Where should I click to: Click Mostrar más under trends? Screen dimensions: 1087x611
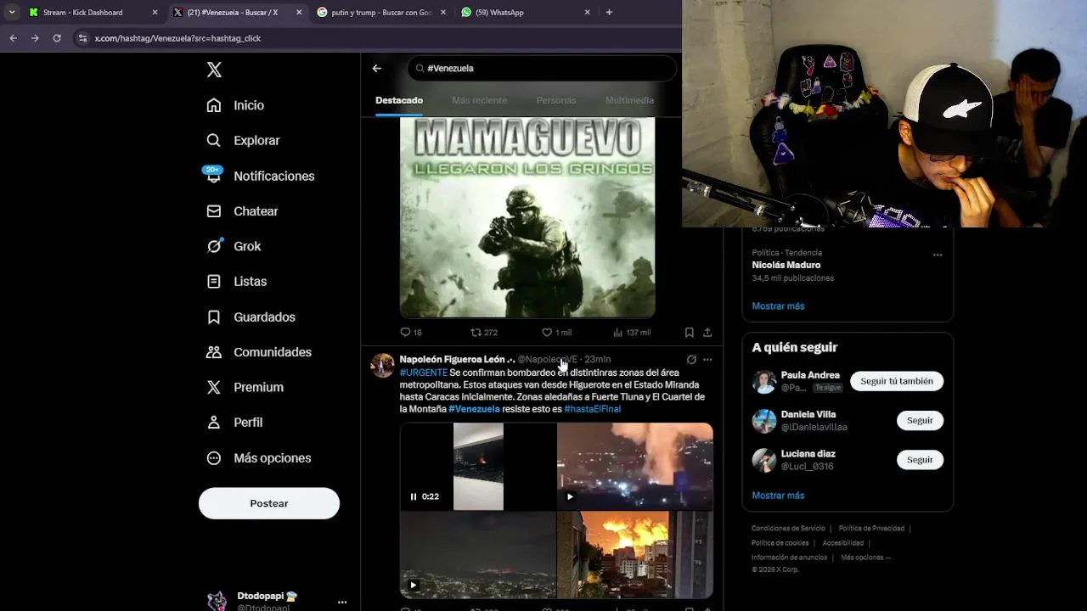[778, 306]
